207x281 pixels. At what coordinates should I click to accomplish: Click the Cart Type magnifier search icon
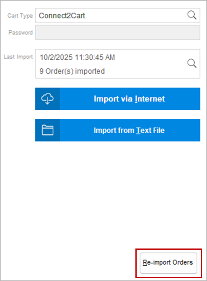point(192,15)
